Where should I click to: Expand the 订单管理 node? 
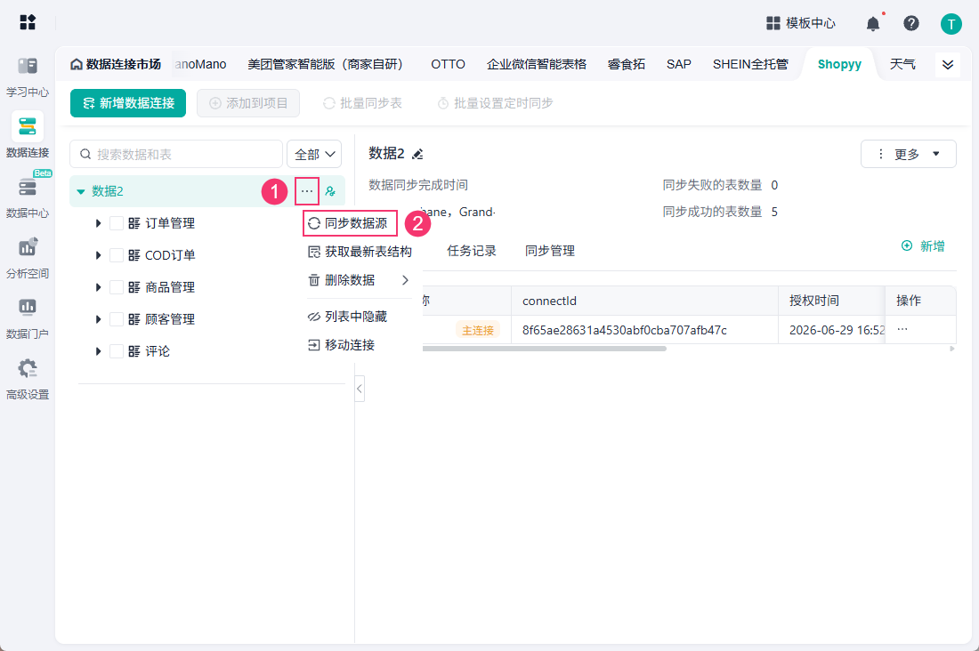(98, 223)
